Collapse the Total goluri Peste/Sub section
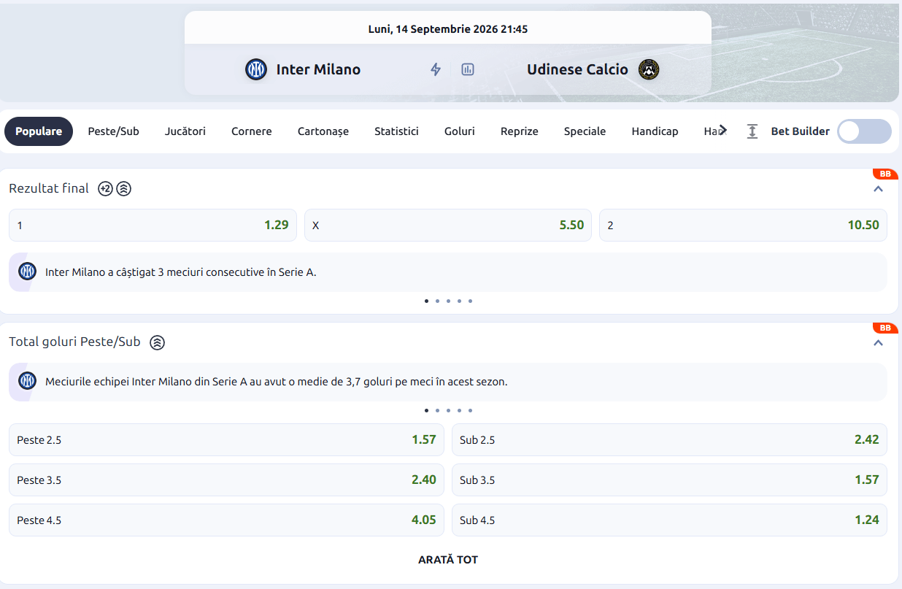Viewport: 902px width, 589px height. pos(879,342)
